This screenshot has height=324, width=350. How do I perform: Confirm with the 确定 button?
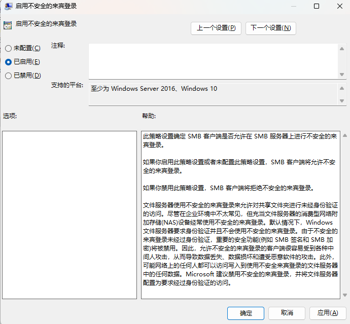click(x=246, y=313)
